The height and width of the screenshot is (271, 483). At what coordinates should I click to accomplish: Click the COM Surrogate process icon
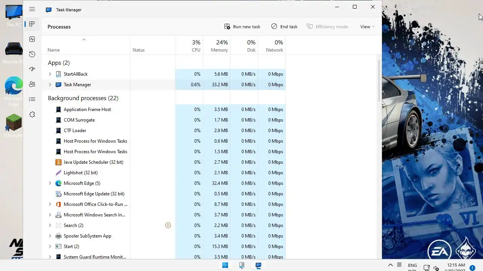58,120
